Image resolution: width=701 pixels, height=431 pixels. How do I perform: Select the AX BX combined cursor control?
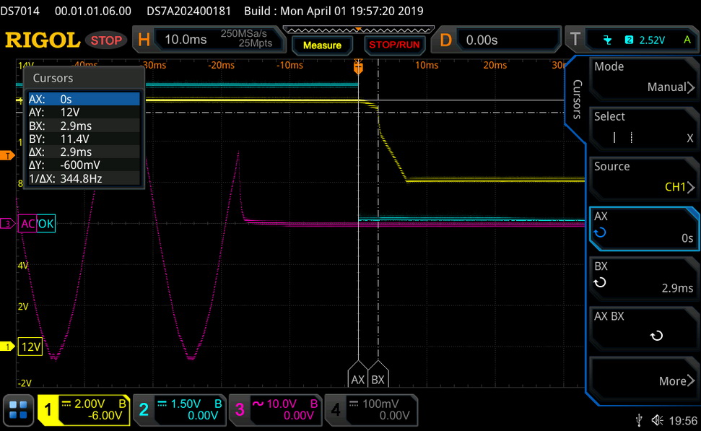[644, 328]
